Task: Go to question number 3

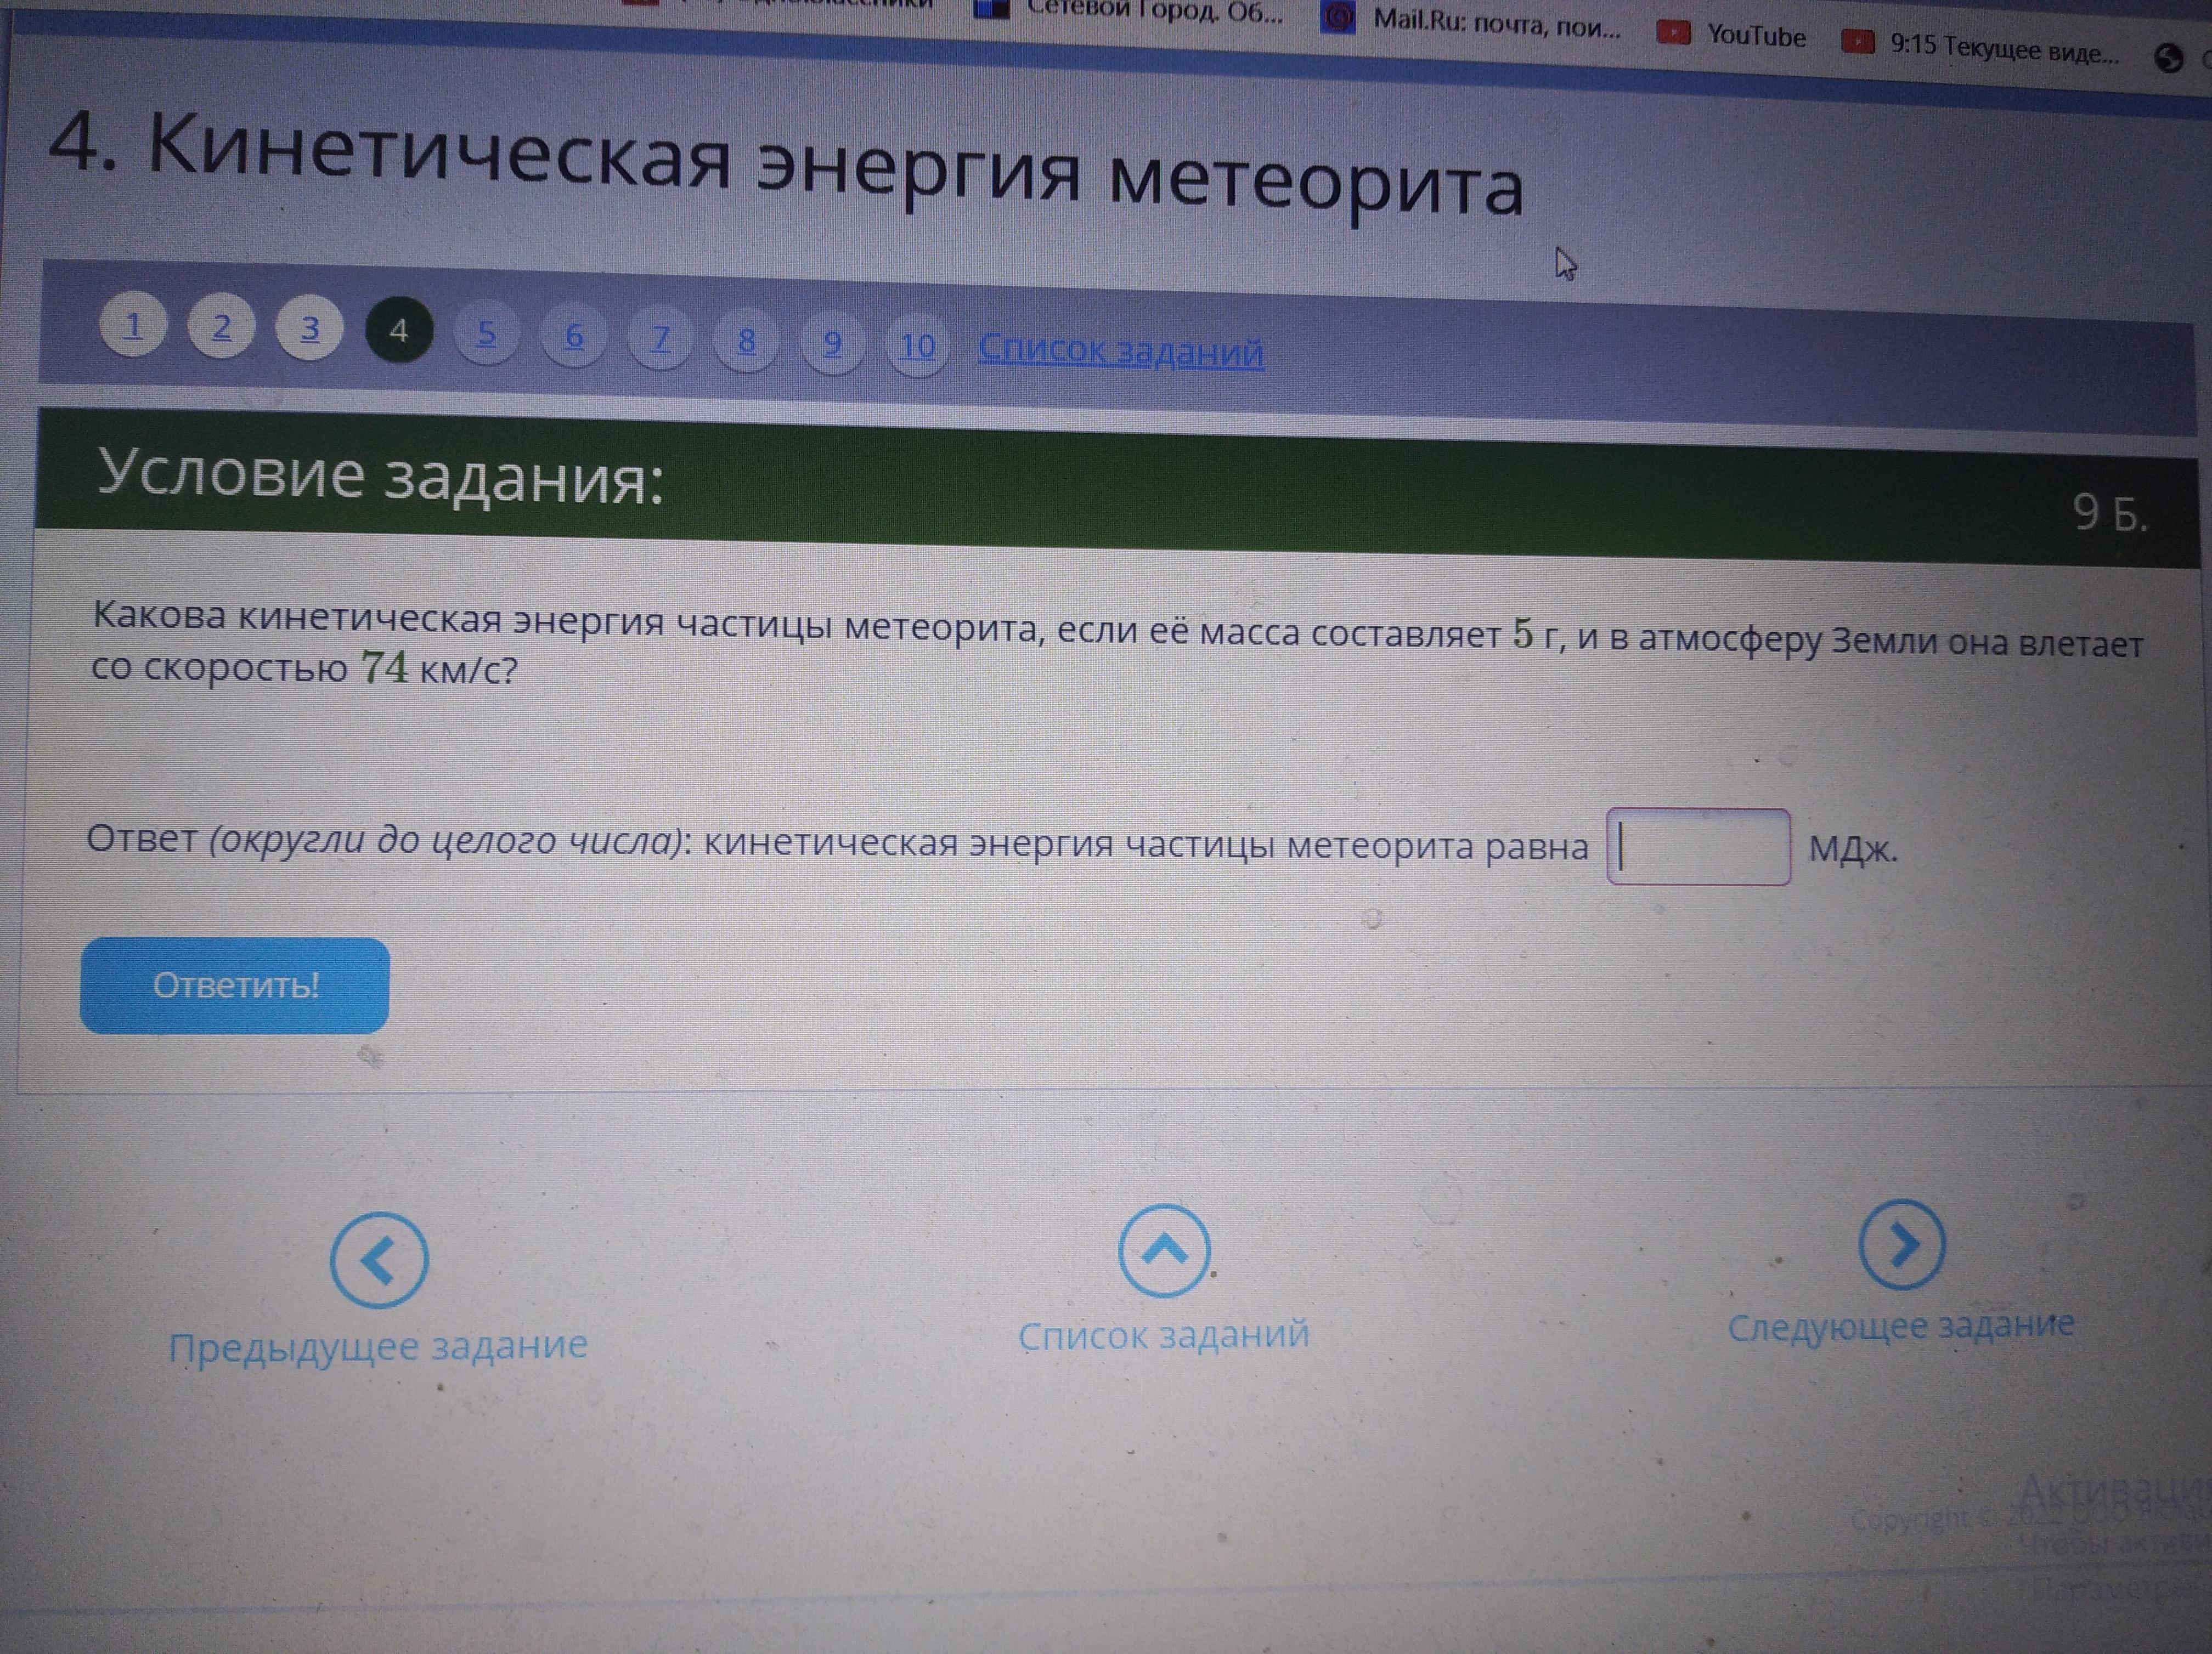Action: point(310,328)
